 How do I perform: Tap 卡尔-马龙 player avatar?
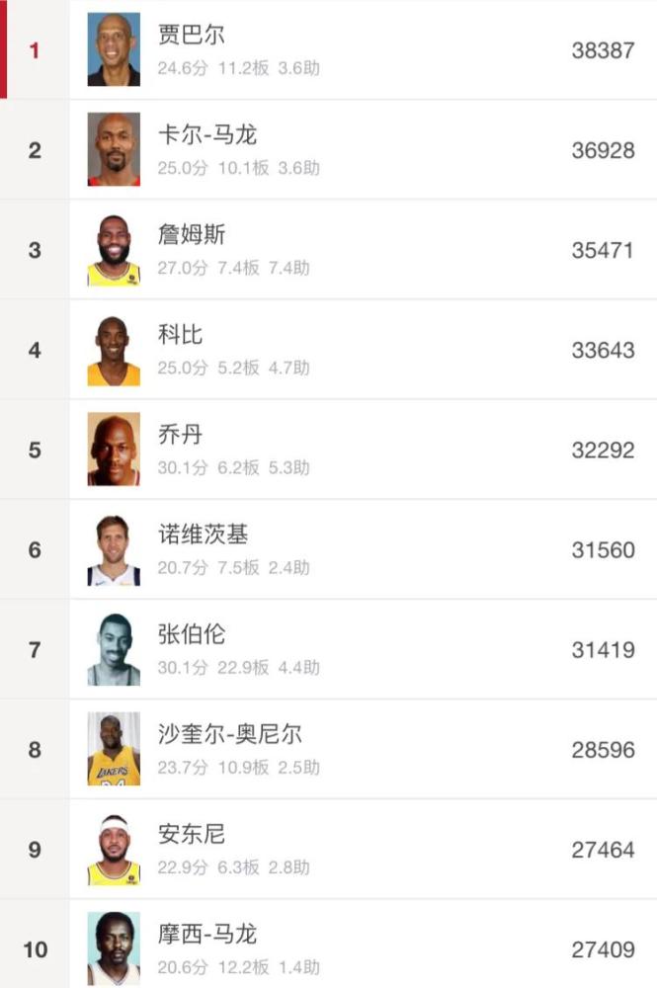tap(114, 149)
